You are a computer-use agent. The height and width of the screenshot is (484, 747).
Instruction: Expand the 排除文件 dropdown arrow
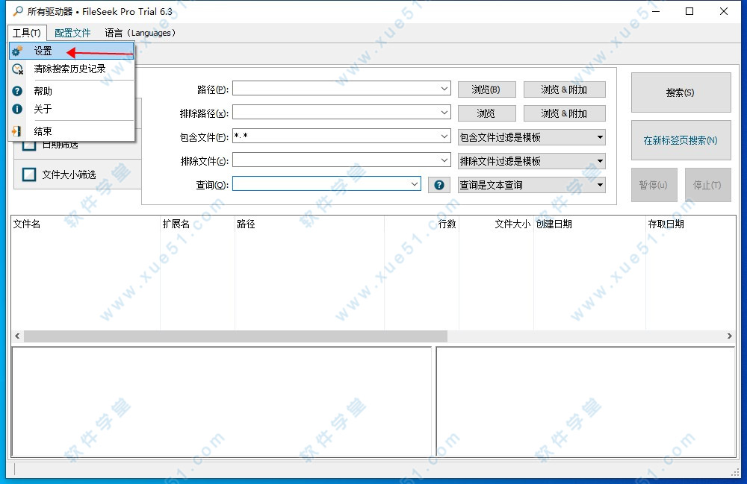tap(444, 161)
